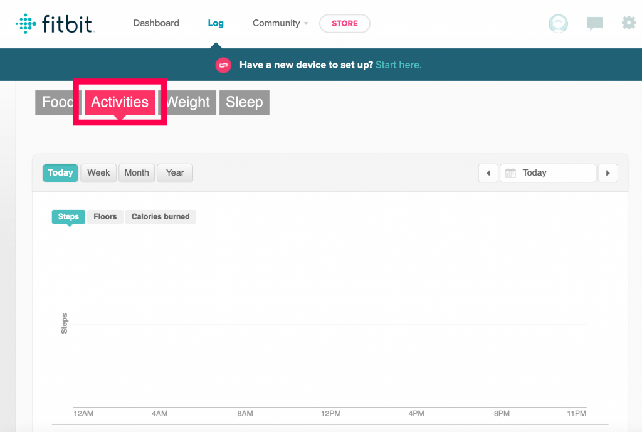Open the Today date selector field
This screenshot has height=432, width=642.
(555, 173)
